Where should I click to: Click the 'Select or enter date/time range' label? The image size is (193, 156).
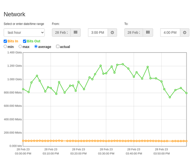(24, 24)
